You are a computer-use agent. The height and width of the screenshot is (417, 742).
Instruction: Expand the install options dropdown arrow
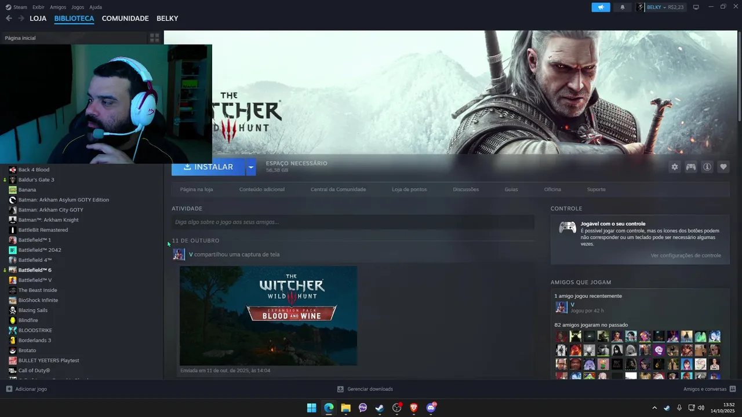(251, 167)
